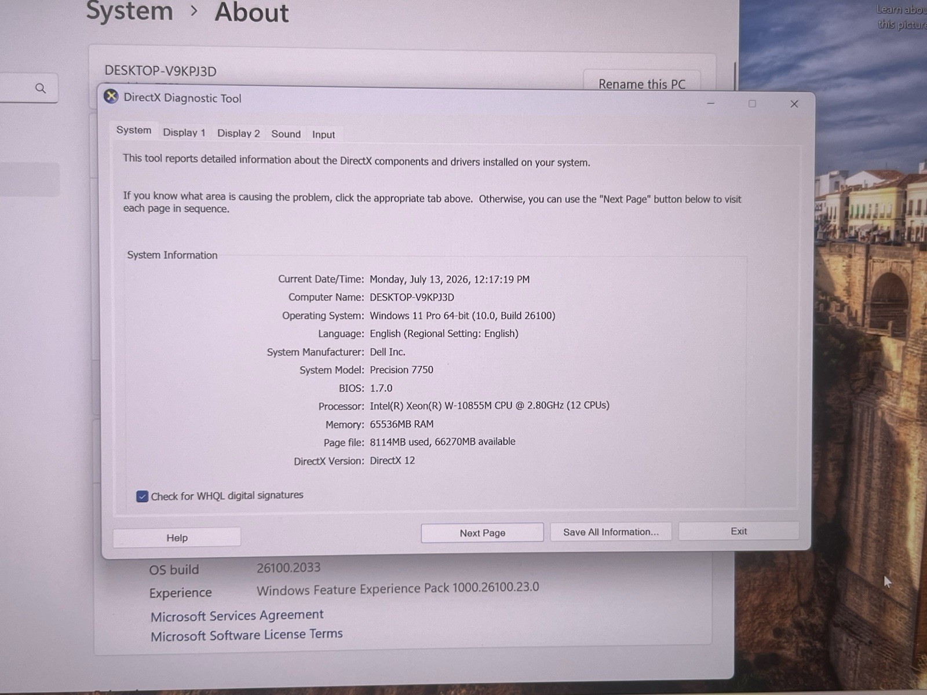927x695 pixels.
Task: Select Language value English (Regional Setting)
Action: coord(444,334)
